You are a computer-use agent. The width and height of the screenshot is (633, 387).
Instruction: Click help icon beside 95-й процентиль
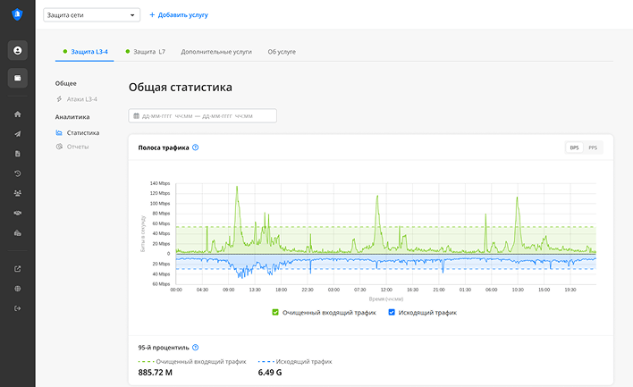tap(195, 348)
